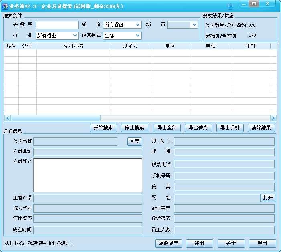Click the 认证 column header
Screen dimensions: 281x252
tap(27, 46)
